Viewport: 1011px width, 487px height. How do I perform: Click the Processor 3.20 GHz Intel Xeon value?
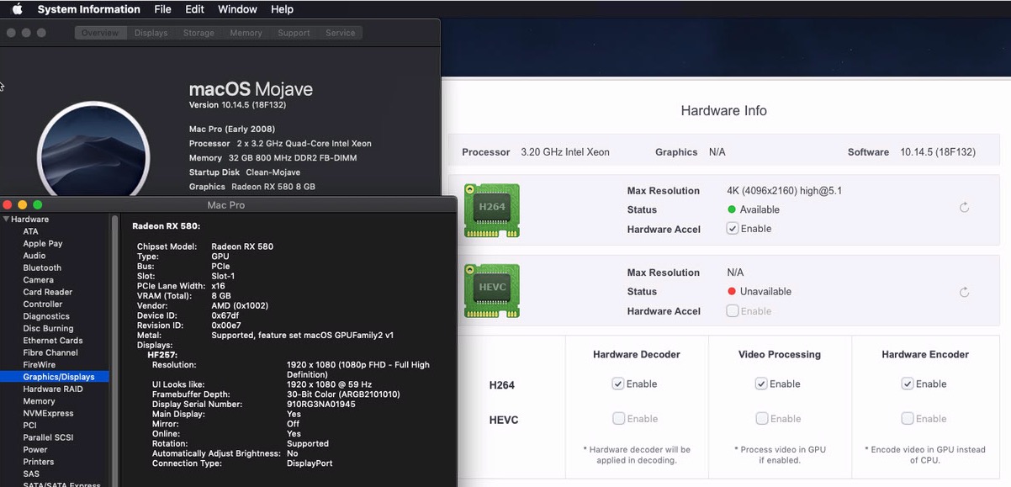[565, 152]
